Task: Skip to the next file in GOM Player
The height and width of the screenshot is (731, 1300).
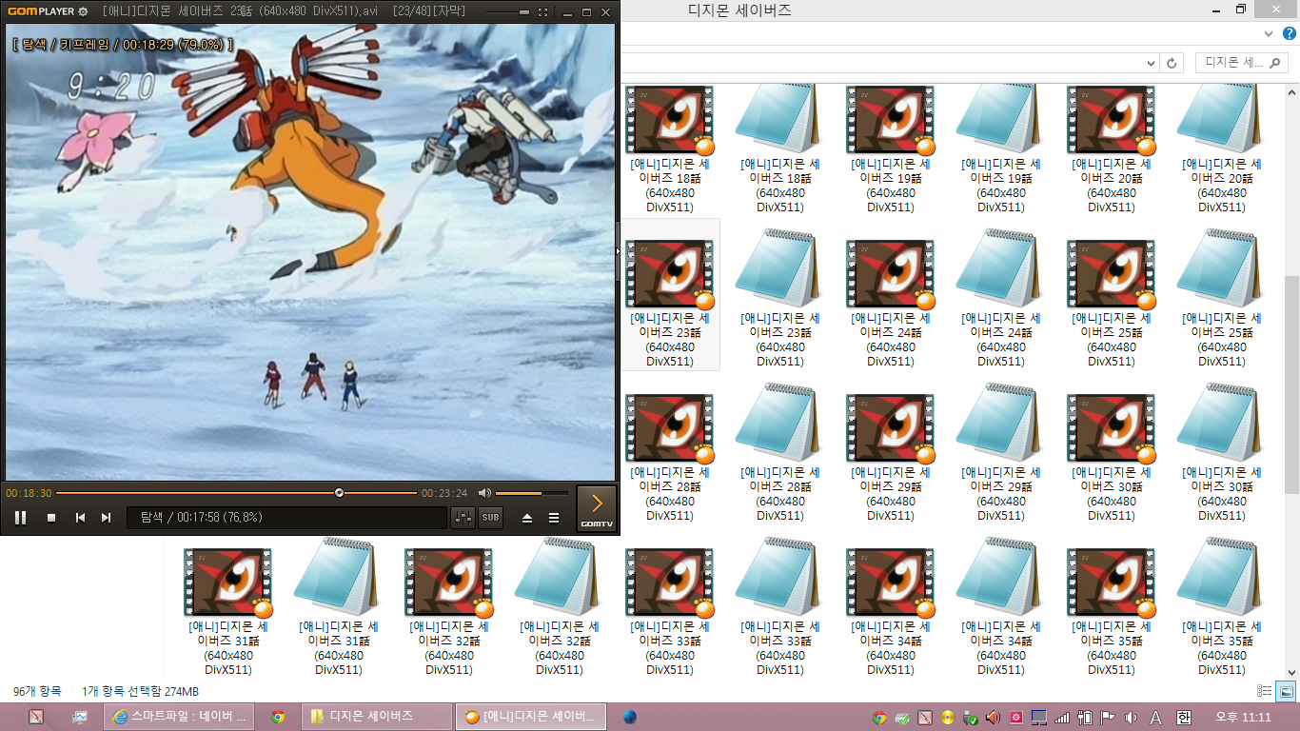Action: click(x=107, y=518)
